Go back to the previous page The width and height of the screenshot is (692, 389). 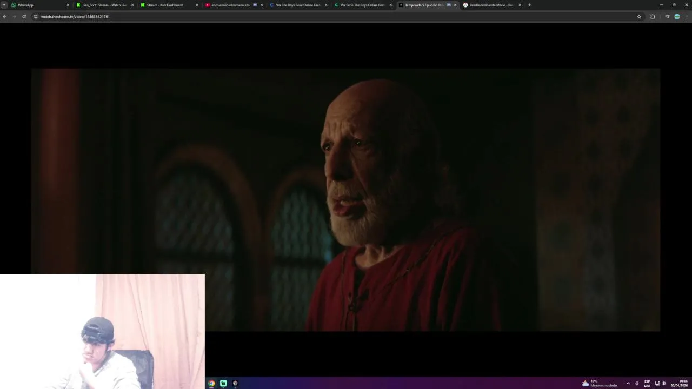pos(4,16)
